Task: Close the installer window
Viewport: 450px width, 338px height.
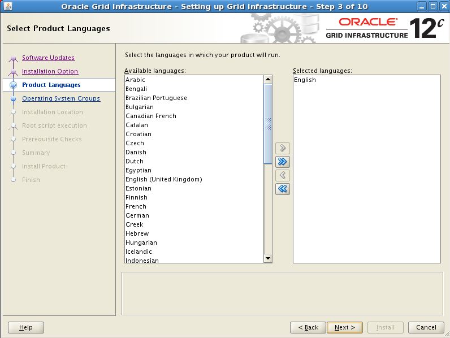Action: 444,6
